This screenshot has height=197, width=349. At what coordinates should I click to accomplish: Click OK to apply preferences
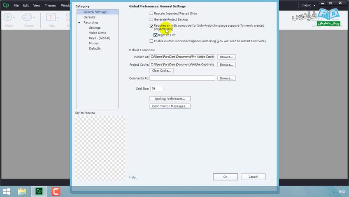coord(225,177)
